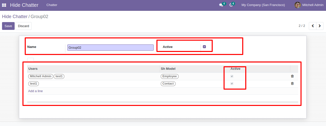
Task: Click the Contact model tag
Action: tap(168, 84)
